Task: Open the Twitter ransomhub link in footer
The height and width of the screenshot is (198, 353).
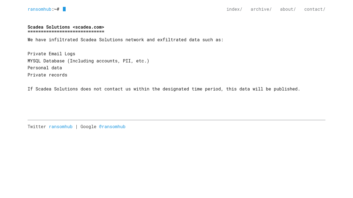Action: click(61, 127)
